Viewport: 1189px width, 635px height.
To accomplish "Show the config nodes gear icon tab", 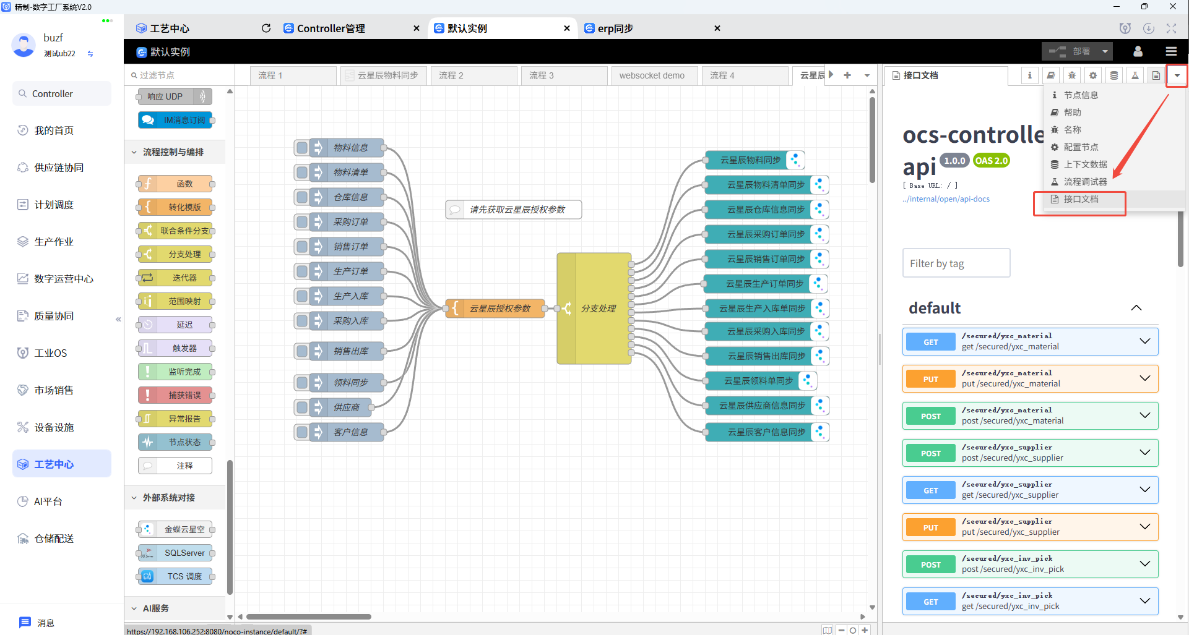I will [x=1093, y=75].
